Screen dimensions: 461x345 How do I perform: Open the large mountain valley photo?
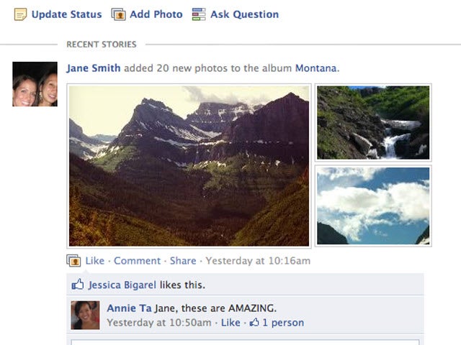click(x=189, y=165)
